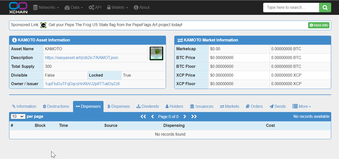Click the No records found message
This screenshot has height=159, width=339.
(170, 134)
